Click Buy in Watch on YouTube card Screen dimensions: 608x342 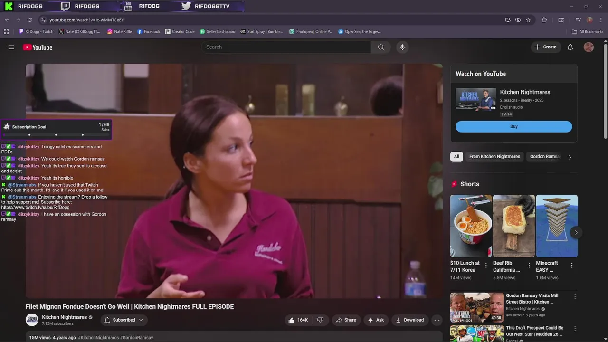click(x=514, y=126)
